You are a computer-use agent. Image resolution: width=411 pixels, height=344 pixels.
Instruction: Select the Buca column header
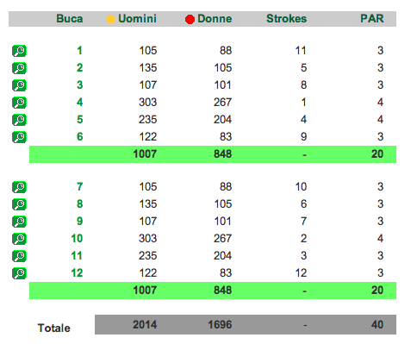tap(70, 19)
